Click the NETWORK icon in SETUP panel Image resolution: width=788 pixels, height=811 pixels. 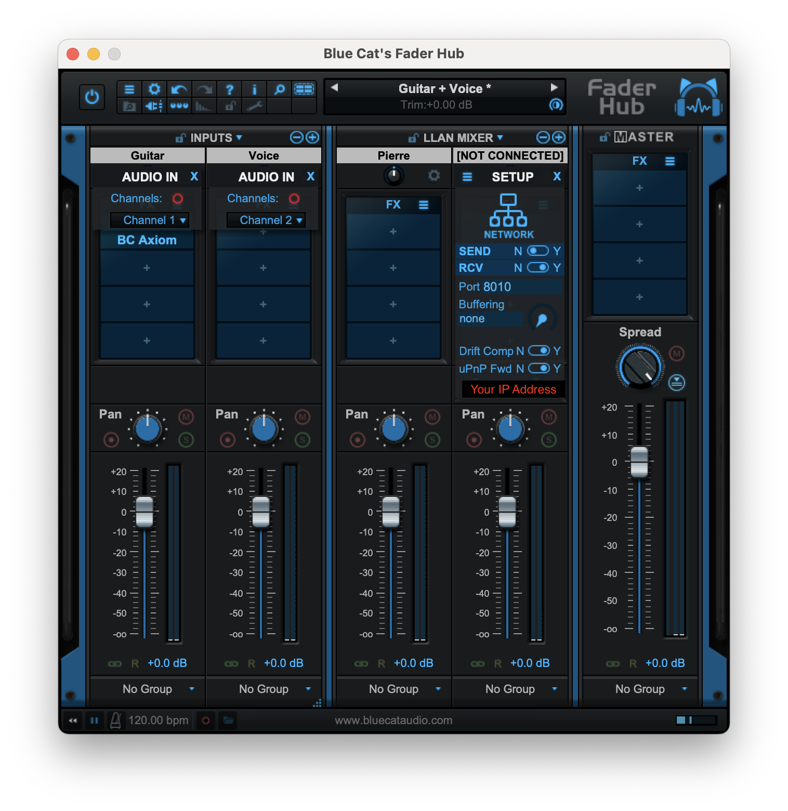pyautogui.click(x=508, y=216)
